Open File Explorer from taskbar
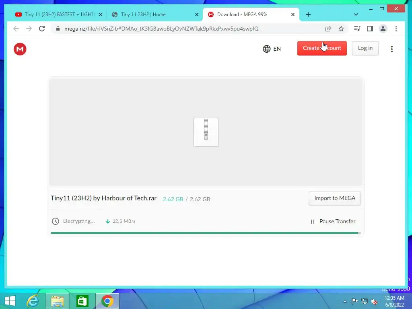Screen dimensions: 412x309 point(57,301)
